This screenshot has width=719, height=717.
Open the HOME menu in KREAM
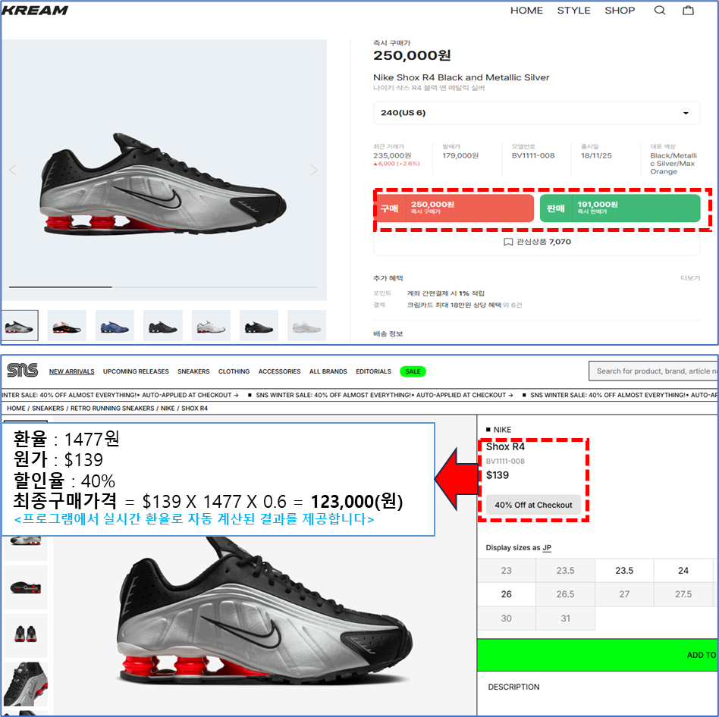click(x=526, y=10)
